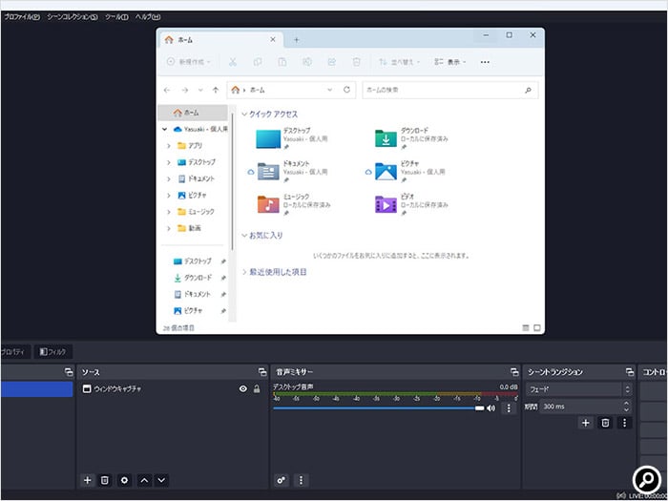Click the delete trash icon in Explorer toolbar

point(356,62)
